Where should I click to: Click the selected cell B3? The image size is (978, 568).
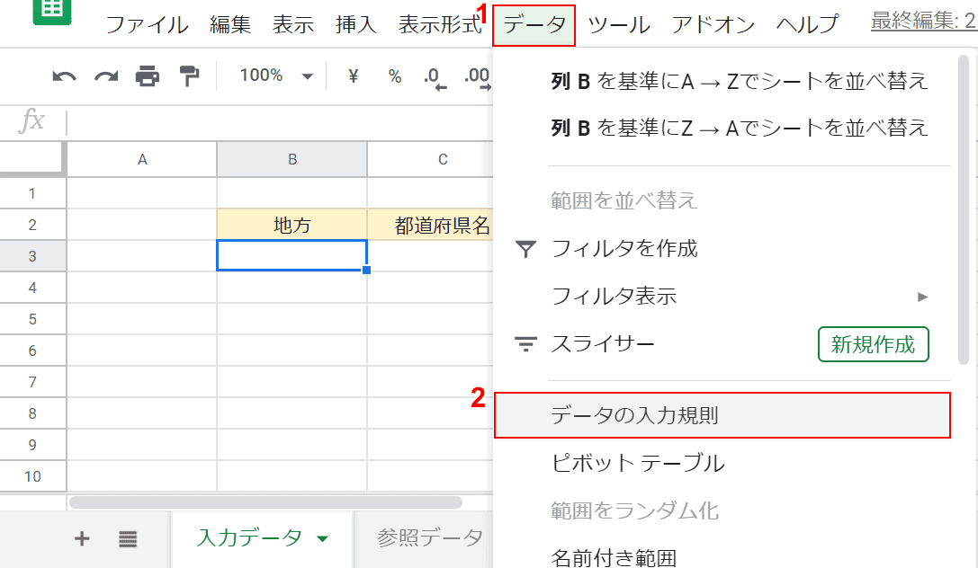coord(292,255)
